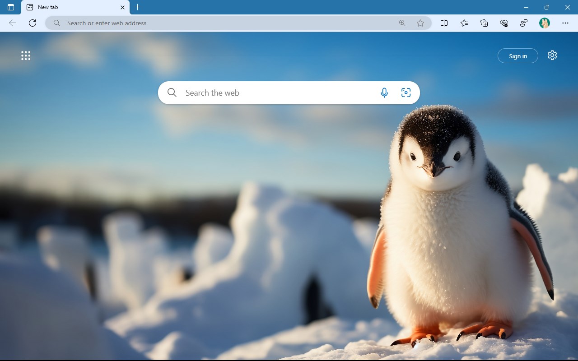Click the Search the web field
Viewport: 578px width, 361px height.
click(289, 93)
